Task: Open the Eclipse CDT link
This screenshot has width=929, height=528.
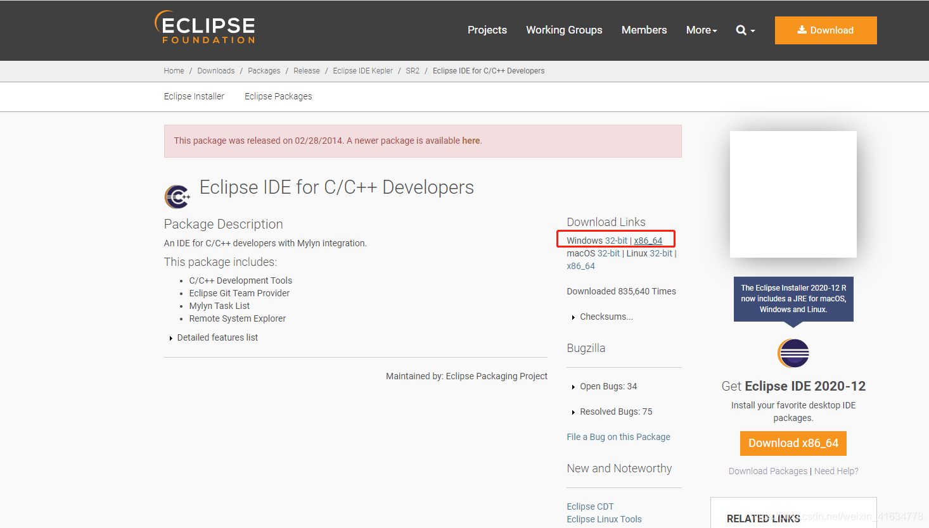Action: 590,506
